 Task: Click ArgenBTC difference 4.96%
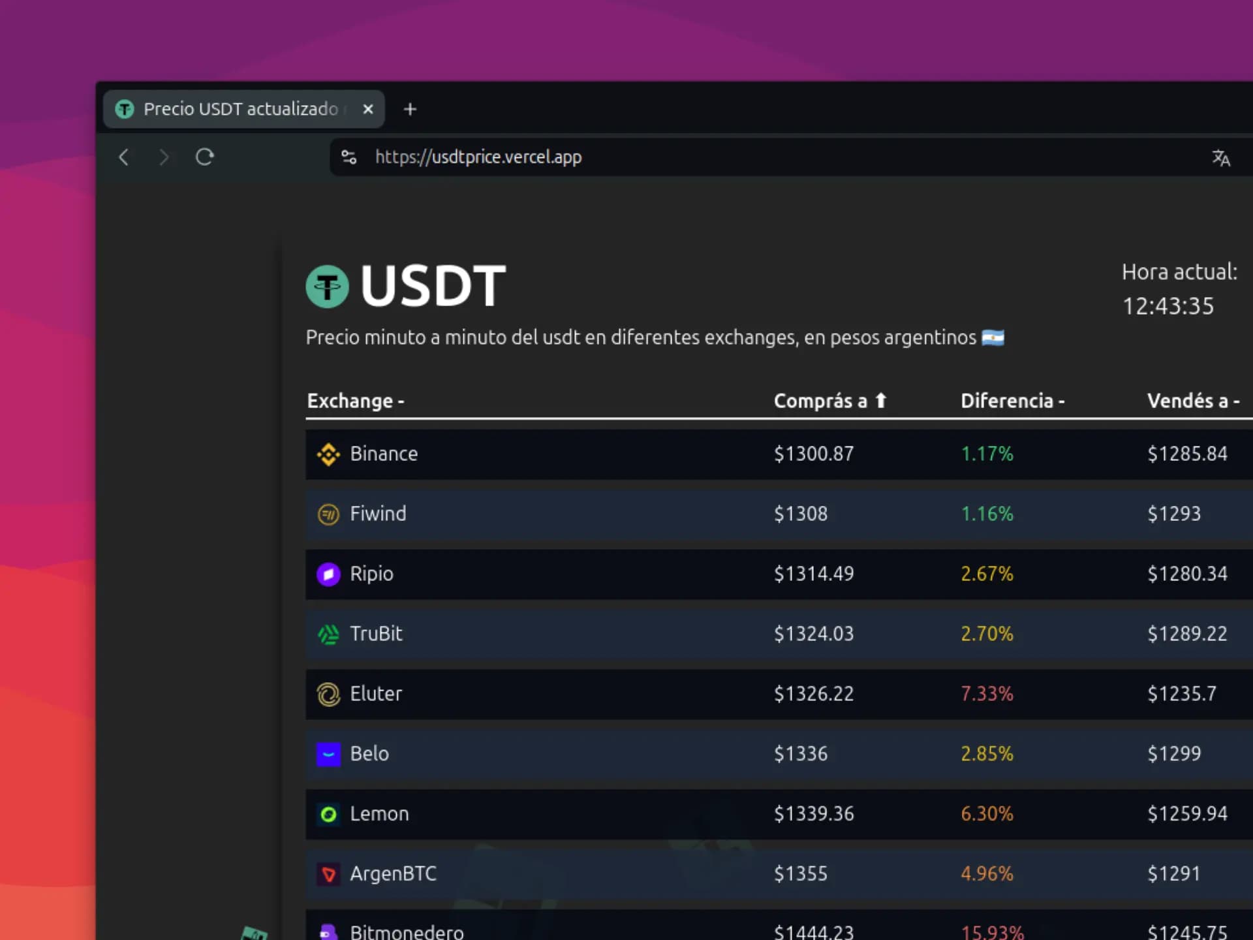pyautogui.click(x=987, y=874)
